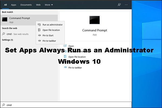Screen dimensions: 162x108
Task: Click the pin icon beside preview Pin to taskbar
Action: tap(65, 67)
